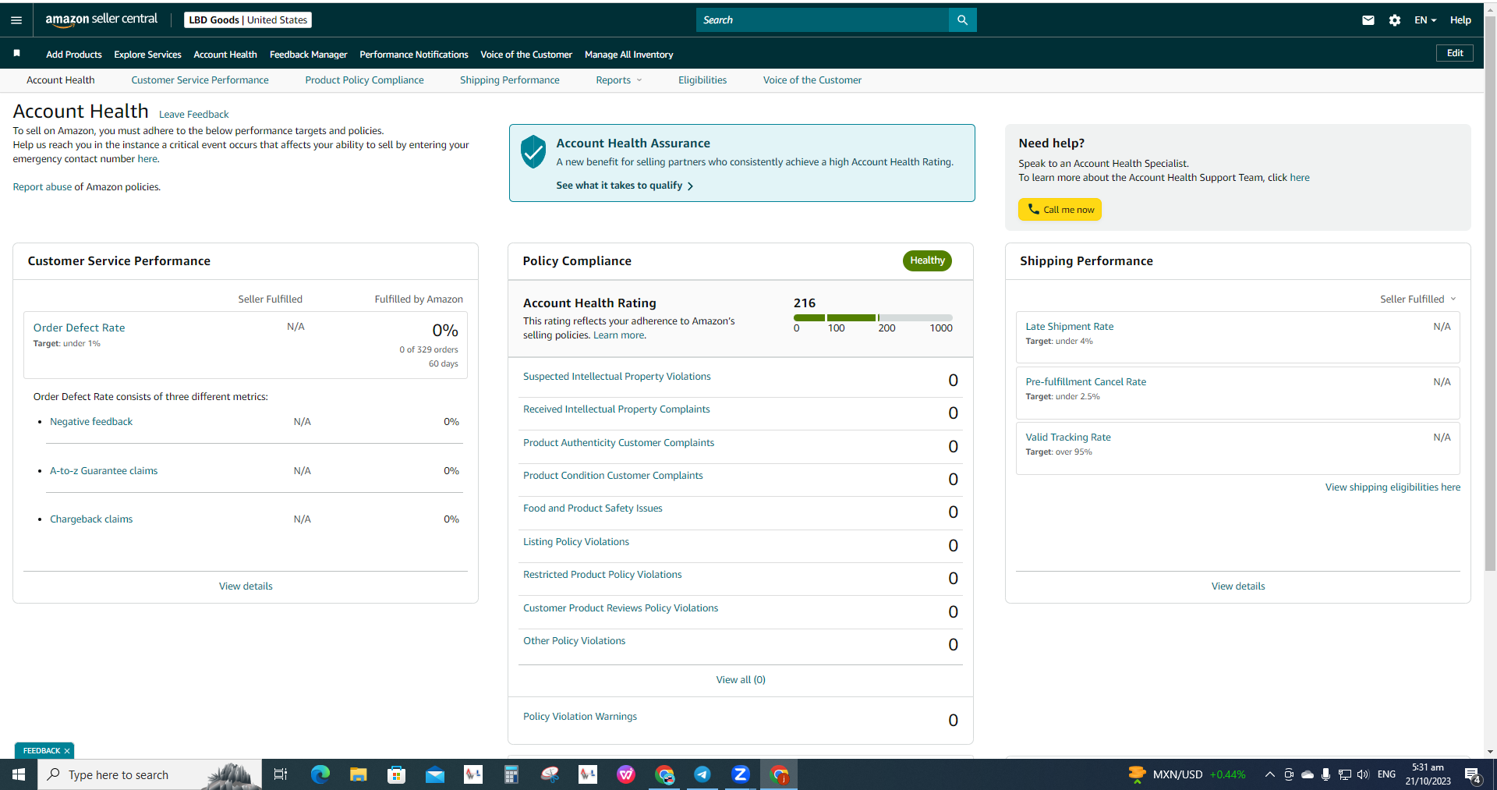Click the bookmark flag icon

[x=16, y=54]
